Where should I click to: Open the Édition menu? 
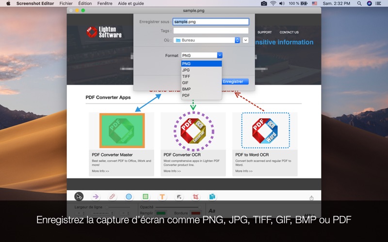coord(85,3)
